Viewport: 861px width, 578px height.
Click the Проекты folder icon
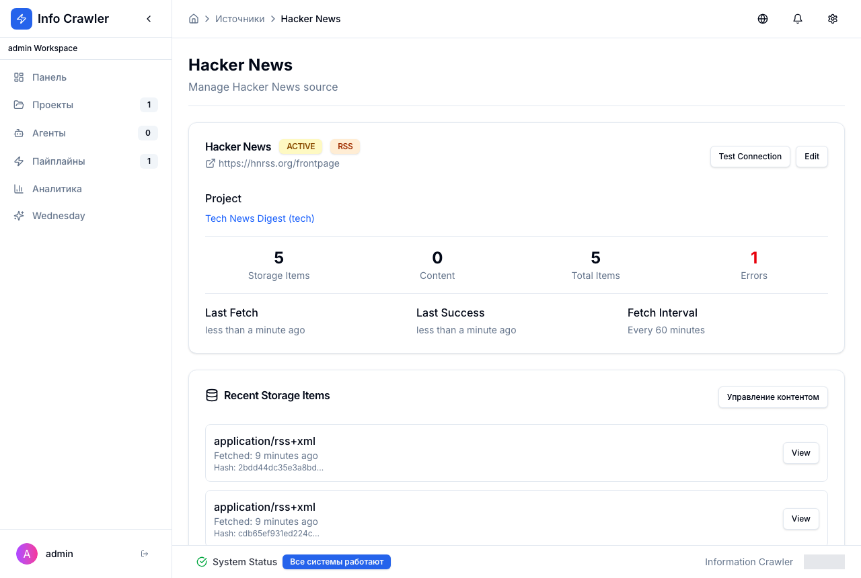tap(19, 105)
